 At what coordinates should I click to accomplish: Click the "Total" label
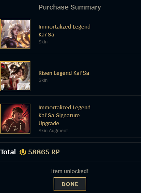8,152
